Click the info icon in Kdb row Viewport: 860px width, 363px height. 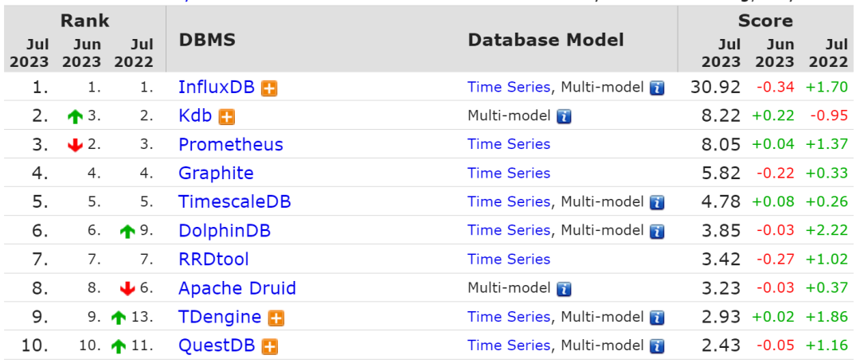tap(564, 117)
